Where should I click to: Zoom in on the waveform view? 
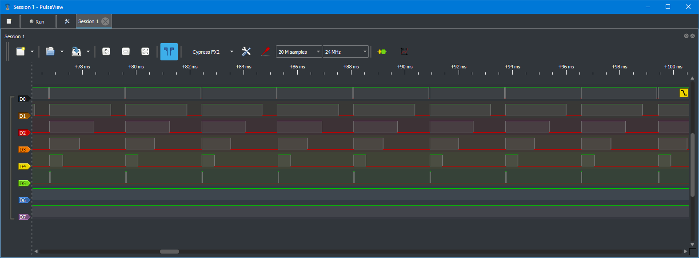click(106, 52)
